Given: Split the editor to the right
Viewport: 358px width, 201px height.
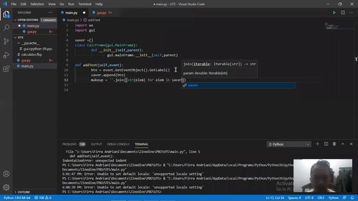Looking at the screenshot, I should coord(343,12).
